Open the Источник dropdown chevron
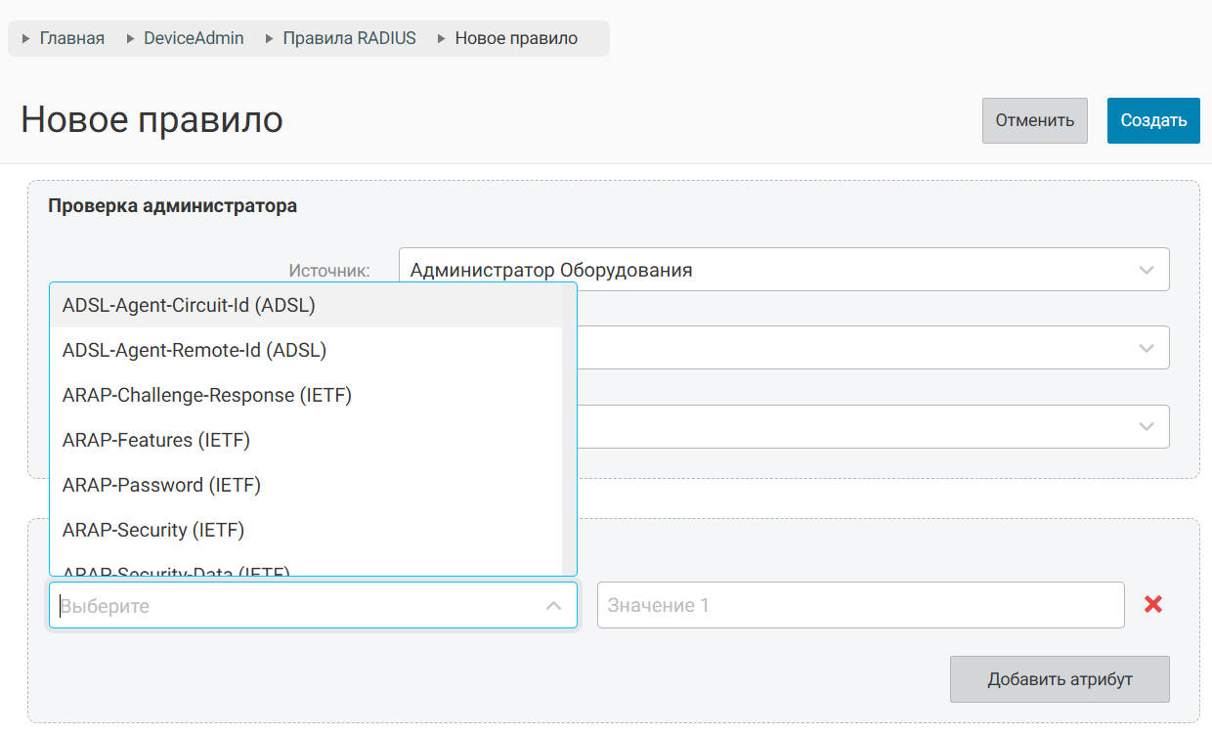This screenshot has width=1212, height=734. coord(1147,270)
